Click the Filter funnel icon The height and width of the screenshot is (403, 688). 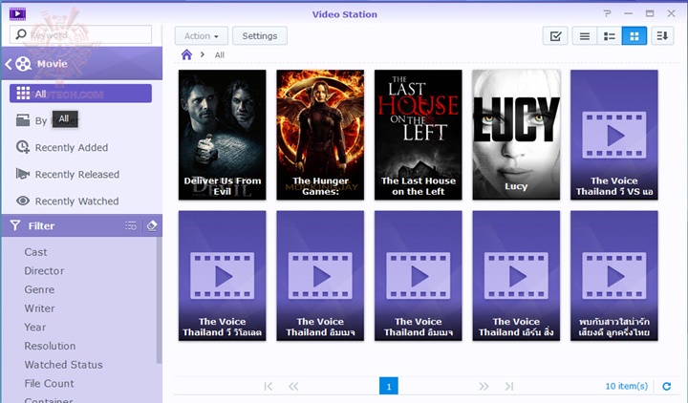(x=15, y=225)
